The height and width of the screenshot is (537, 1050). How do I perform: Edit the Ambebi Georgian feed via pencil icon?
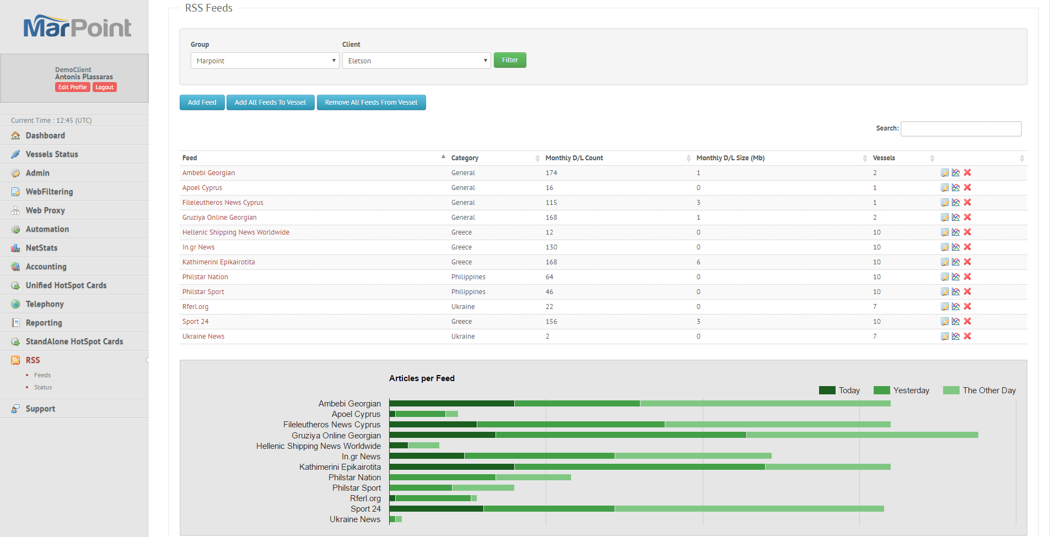tap(945, 173)
